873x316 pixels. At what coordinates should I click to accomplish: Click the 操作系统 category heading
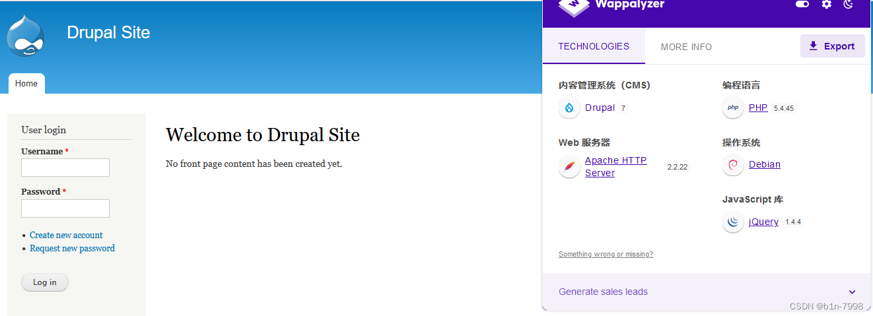[x=741, y=142]
